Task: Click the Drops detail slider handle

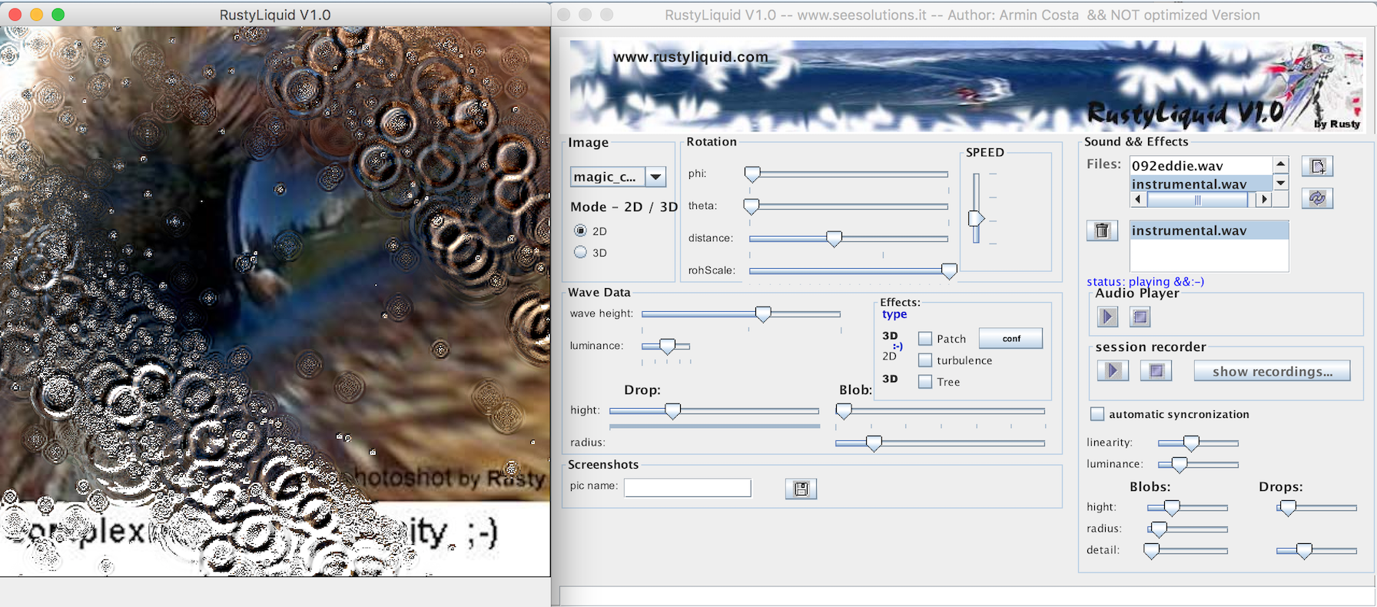Action: point(1304,551)
